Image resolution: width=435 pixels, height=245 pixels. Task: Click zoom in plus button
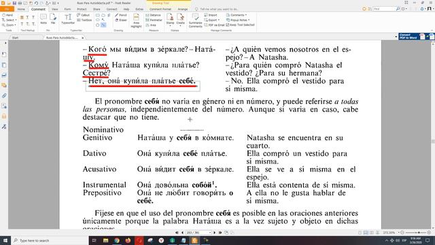[429, 233]
